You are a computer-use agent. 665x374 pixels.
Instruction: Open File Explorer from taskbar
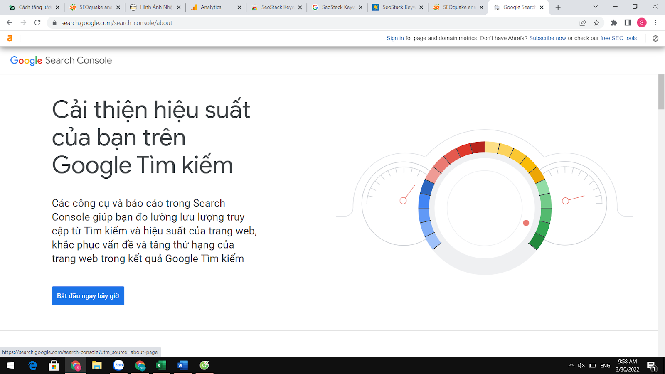click(x=97, y=365)
